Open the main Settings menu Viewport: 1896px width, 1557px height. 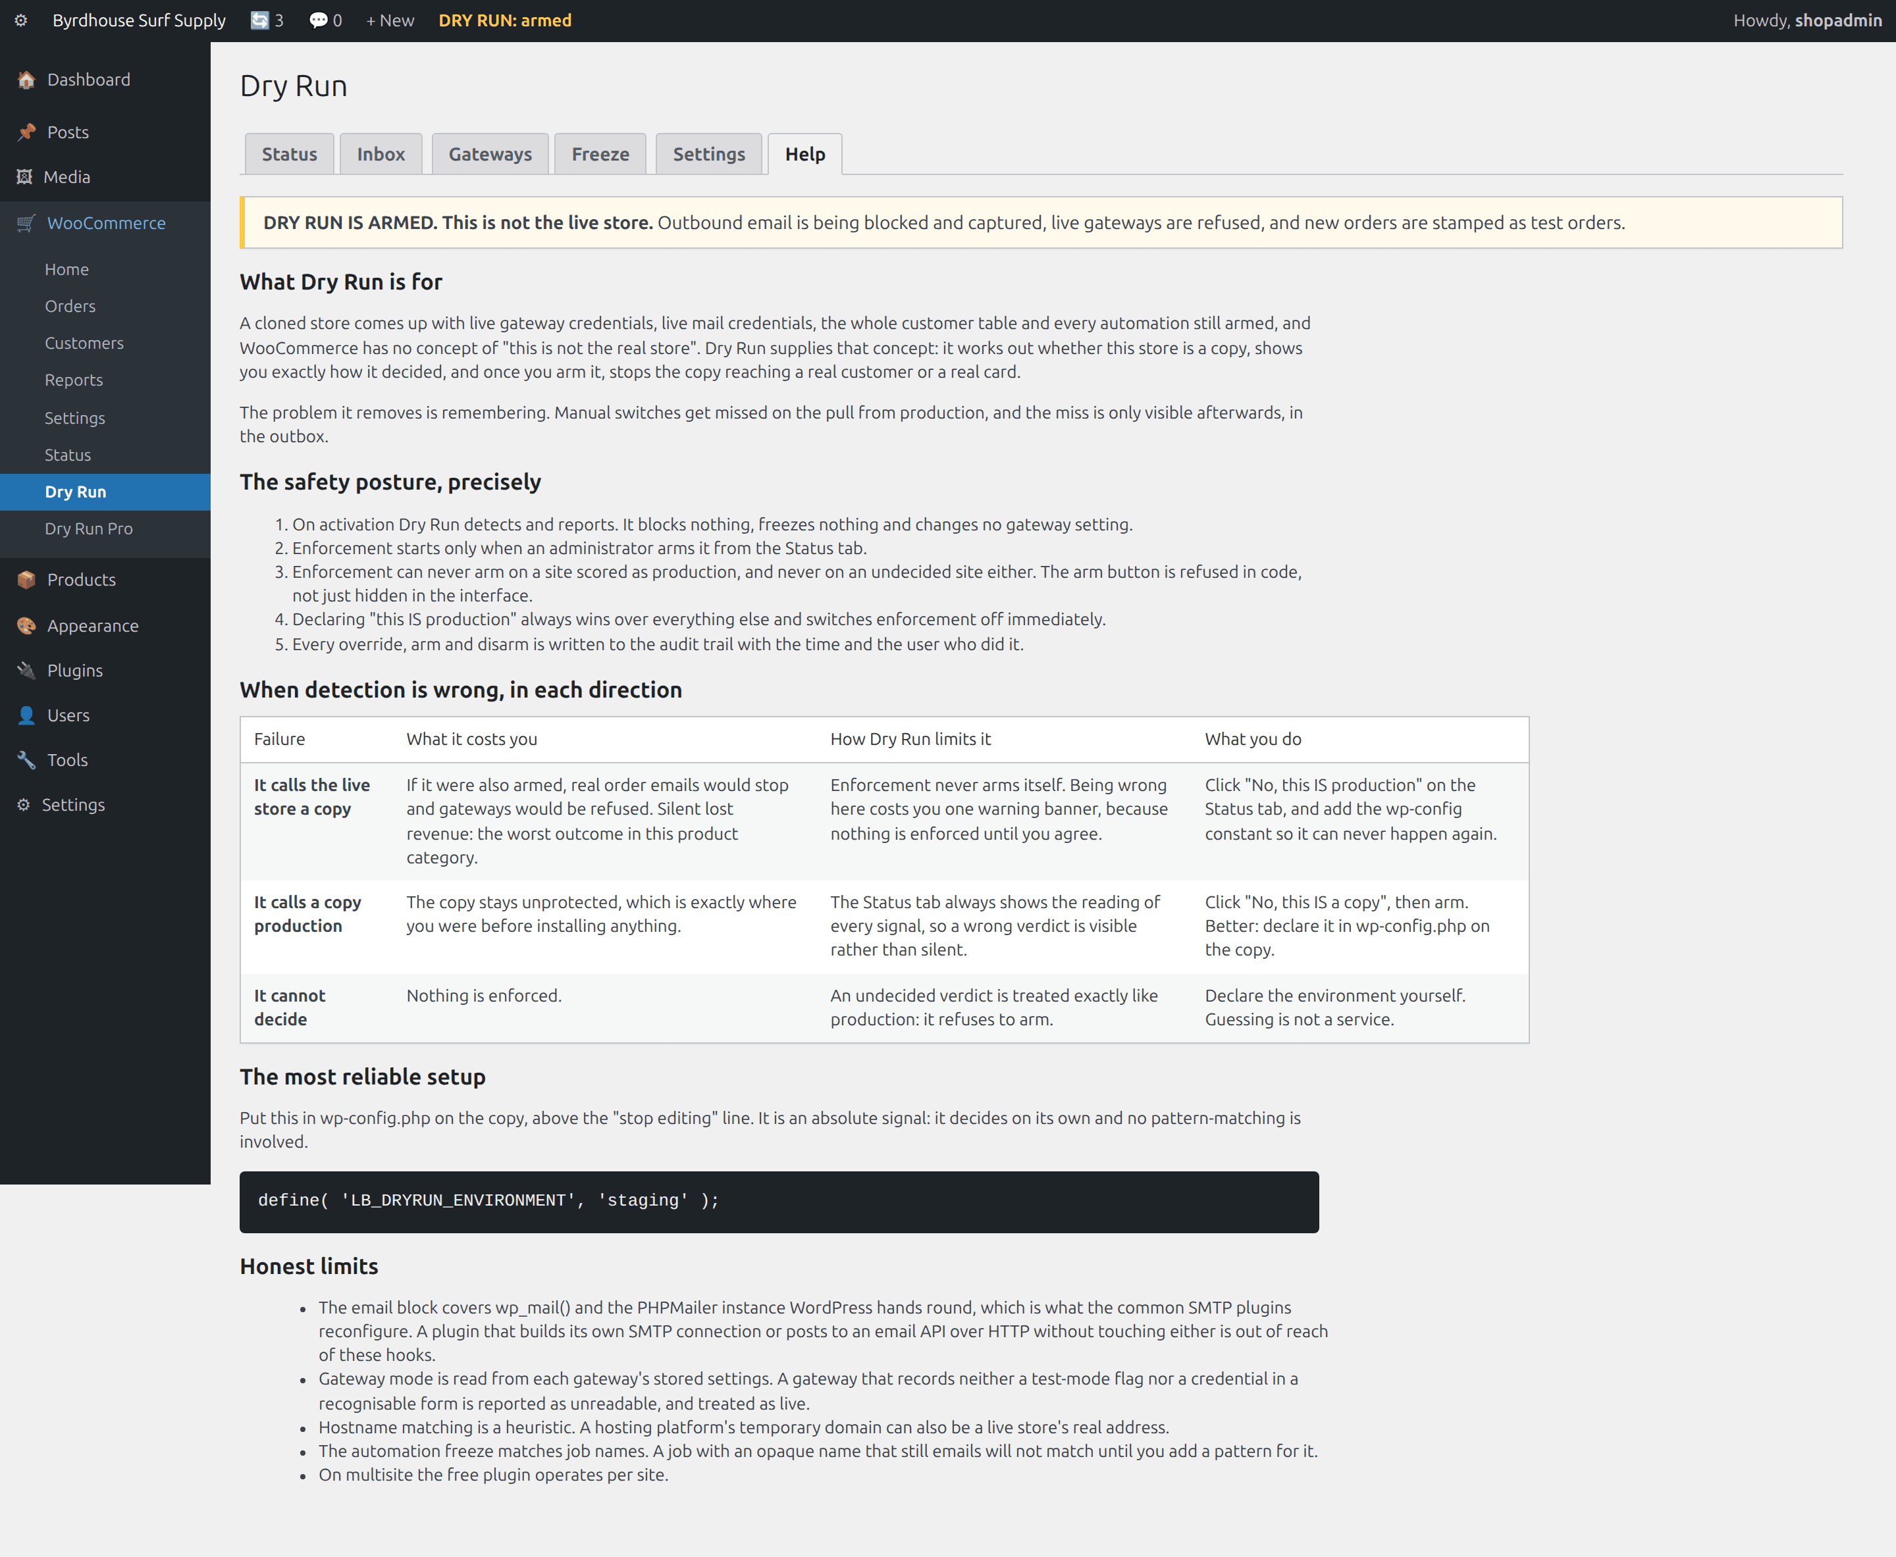[105, 805]
